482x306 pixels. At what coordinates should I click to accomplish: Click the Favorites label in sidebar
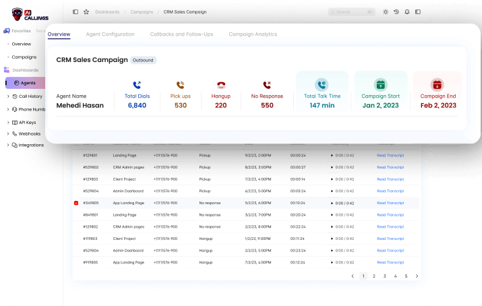(x=21, y=31)
